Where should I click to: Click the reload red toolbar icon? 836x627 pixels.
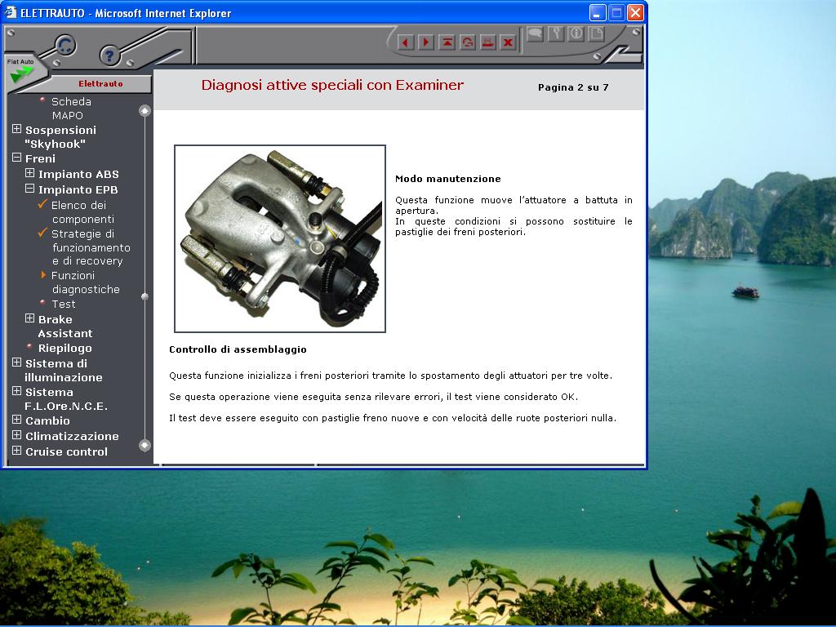click(468, 42)
